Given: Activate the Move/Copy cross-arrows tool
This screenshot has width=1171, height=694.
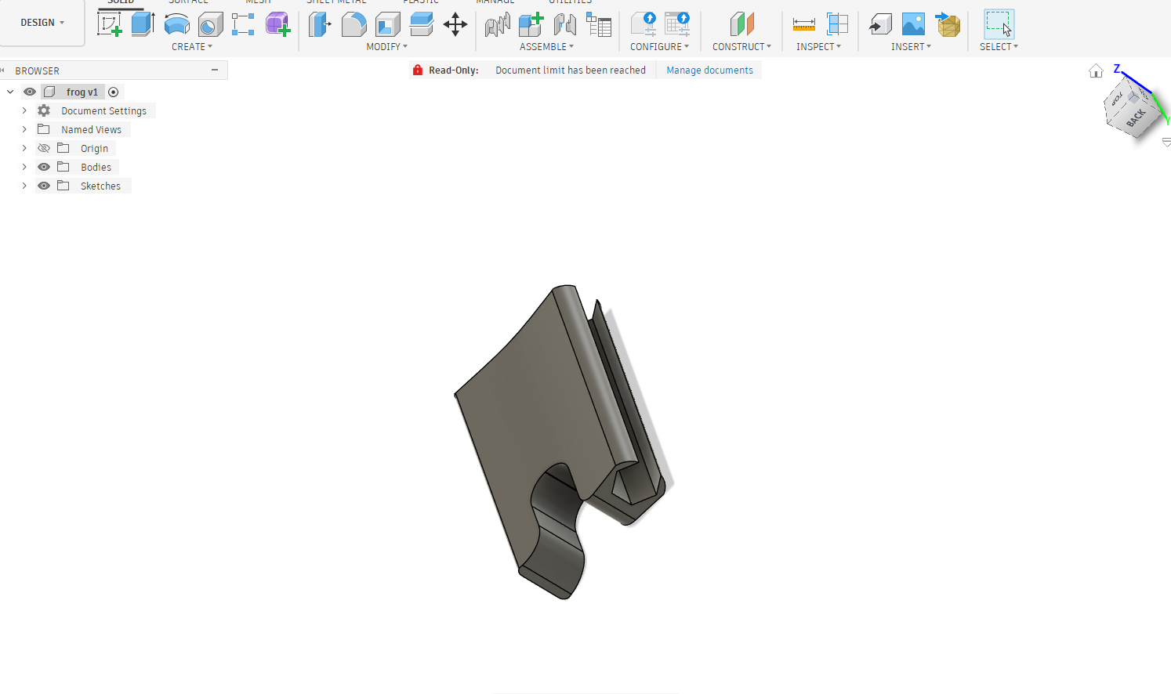Looking at the screenshot, I should pyautogui.click(x=455, y=24).
